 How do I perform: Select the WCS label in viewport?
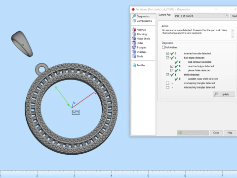(76, 112)
